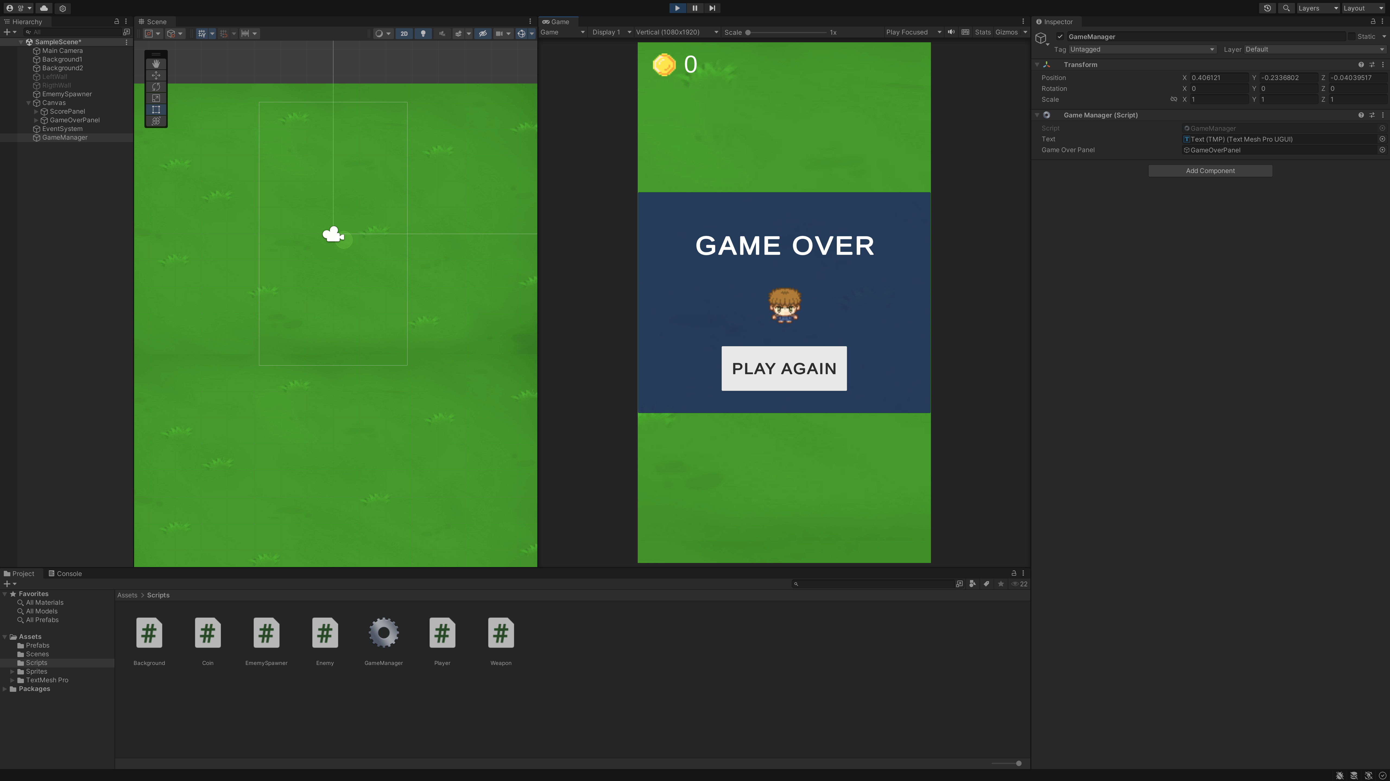This screenshot has width=1390, height=781.
Task: Open the Vertical (1080x1920) resolution dropdown
Action: [677, 32]
